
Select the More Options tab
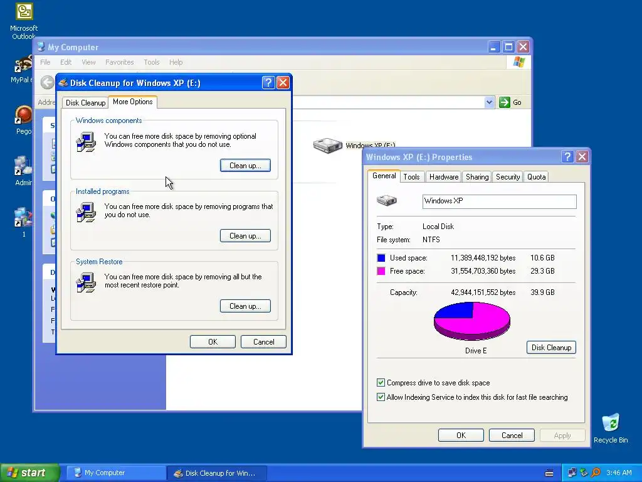click(133, 102)
